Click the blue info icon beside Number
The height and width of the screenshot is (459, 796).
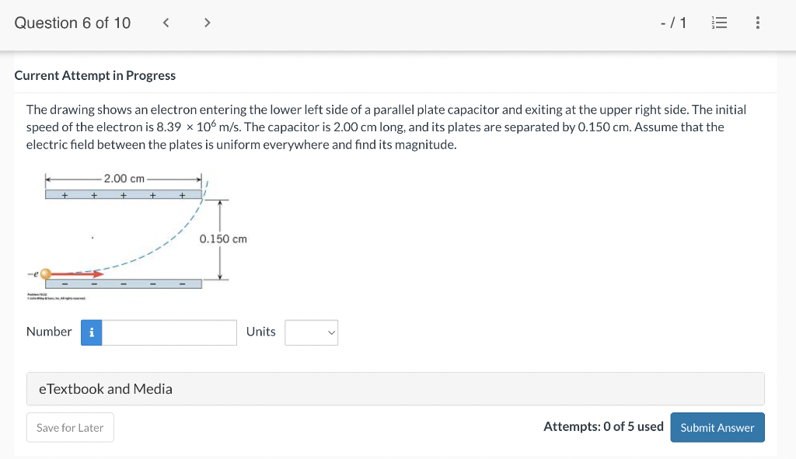click(91, 332)
